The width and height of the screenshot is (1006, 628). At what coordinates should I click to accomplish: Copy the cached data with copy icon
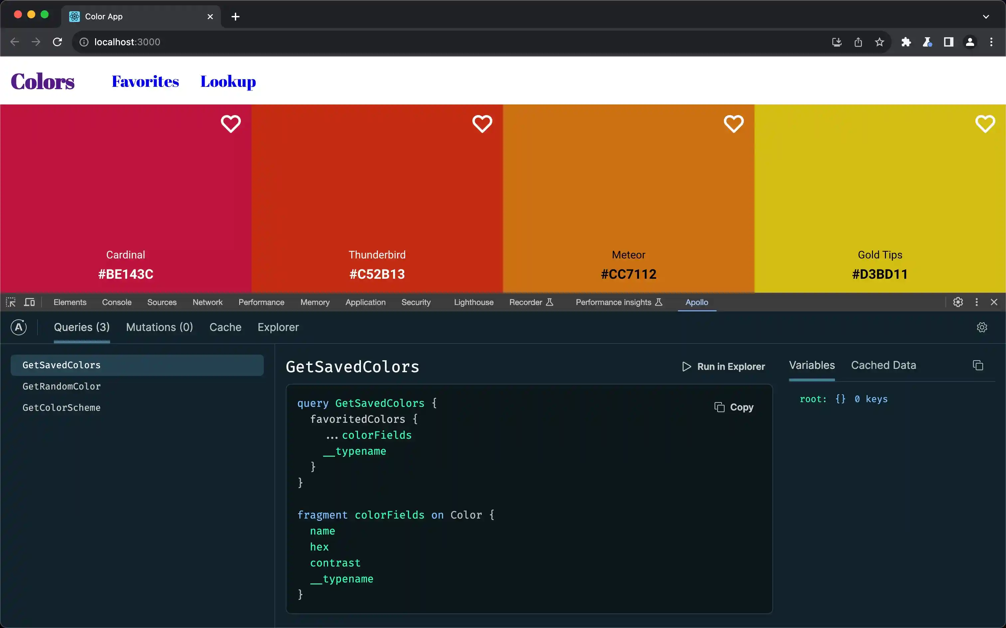coord(978,365)
